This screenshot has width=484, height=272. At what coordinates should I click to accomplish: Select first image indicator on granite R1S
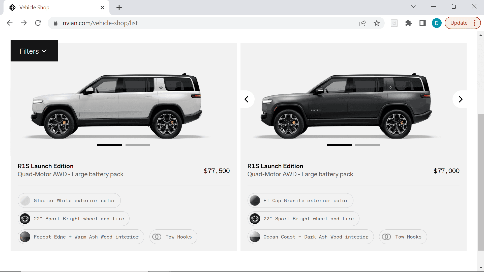[x=339, y=145]
